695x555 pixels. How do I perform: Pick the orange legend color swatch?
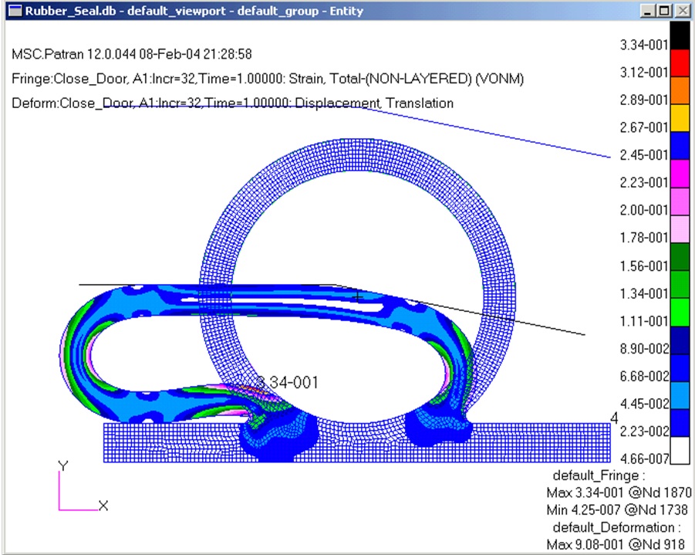(679, 90)
